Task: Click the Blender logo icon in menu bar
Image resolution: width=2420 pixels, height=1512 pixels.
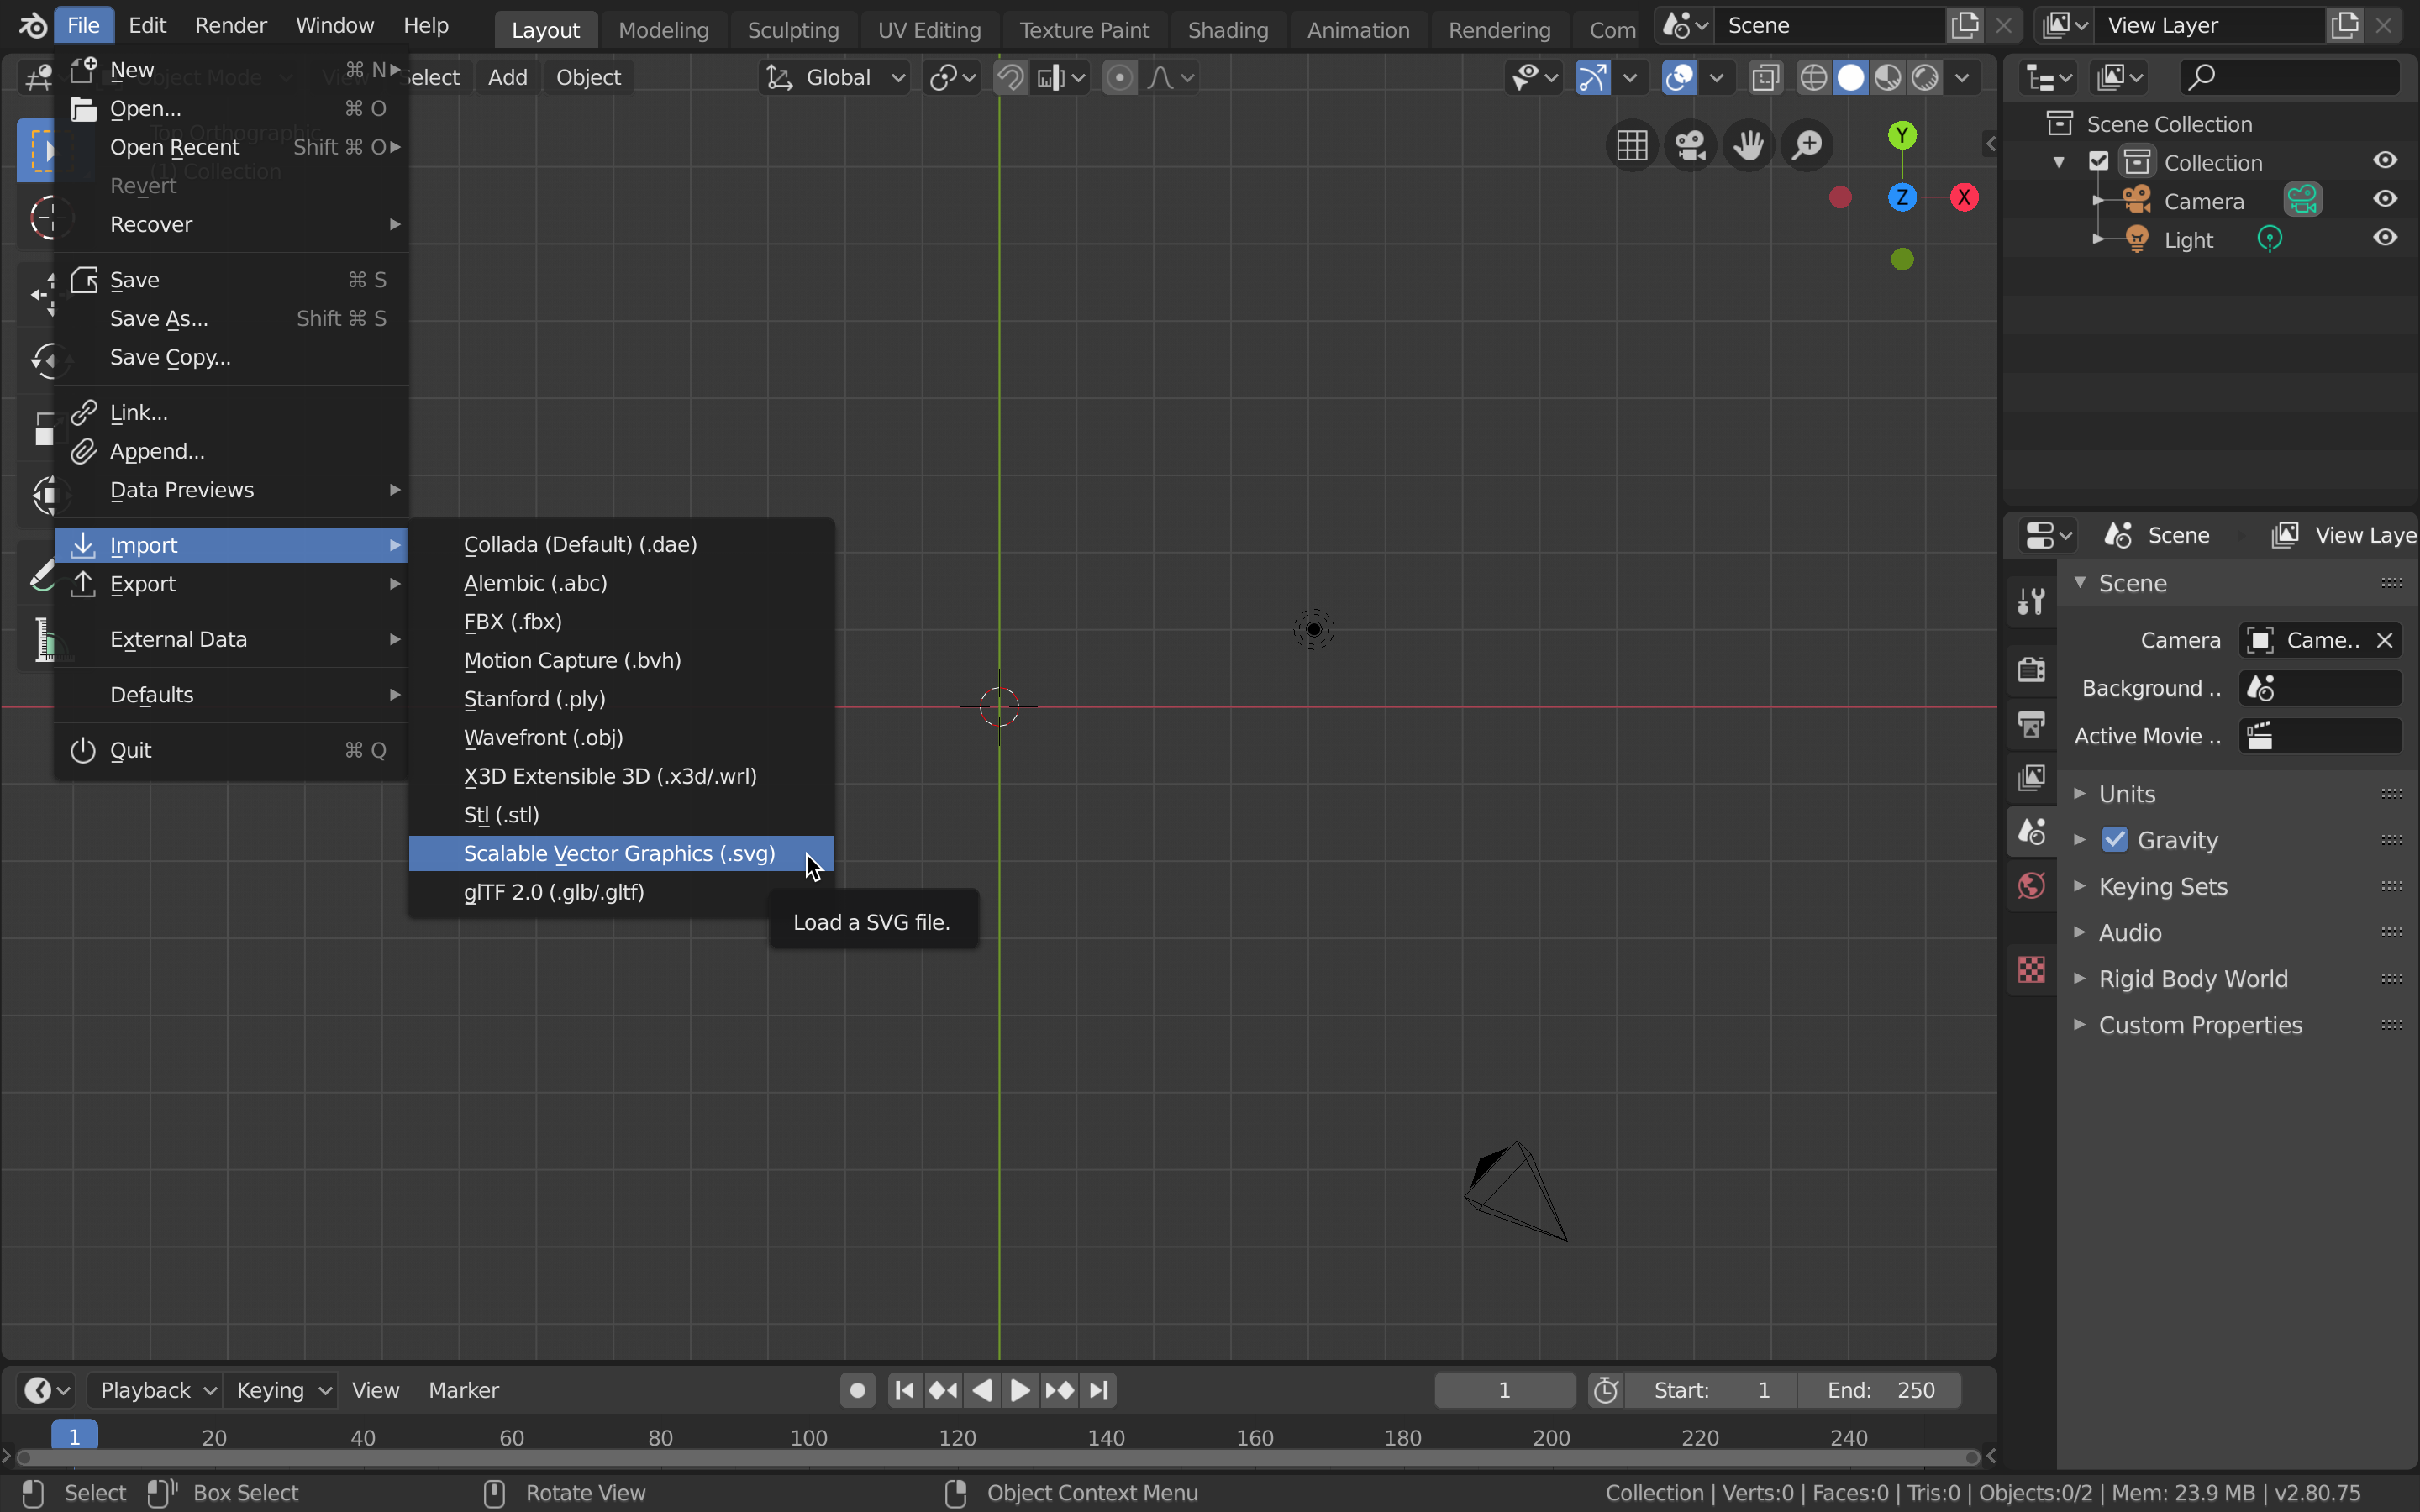Action: (x=32, y=25)
